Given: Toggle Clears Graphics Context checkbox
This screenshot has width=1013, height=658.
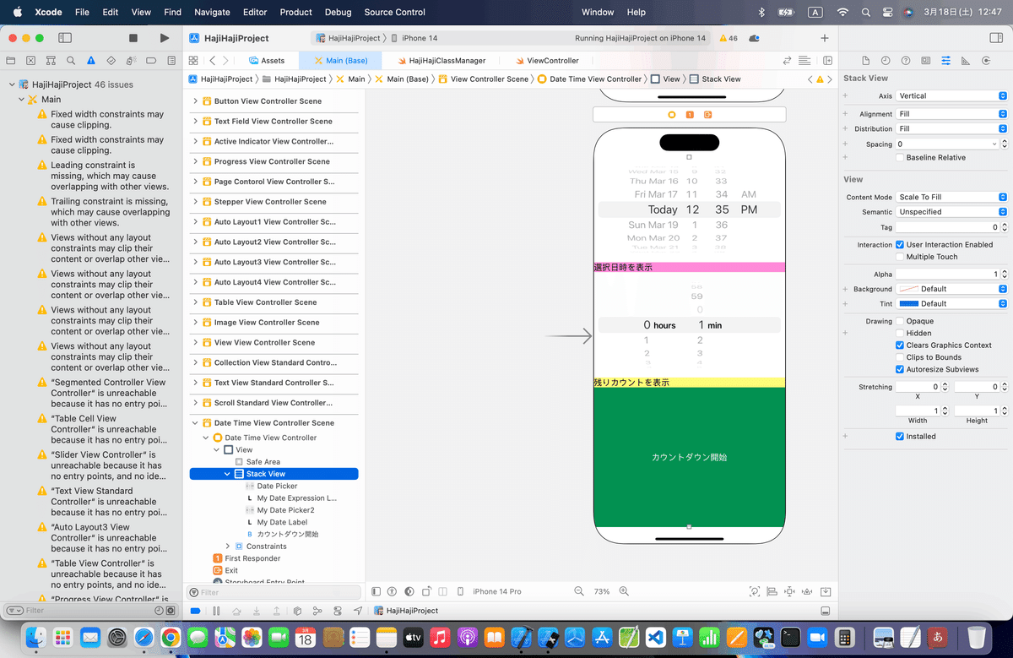Looking at the screenshot, I should pyautogui.click(x=900, y=345).
